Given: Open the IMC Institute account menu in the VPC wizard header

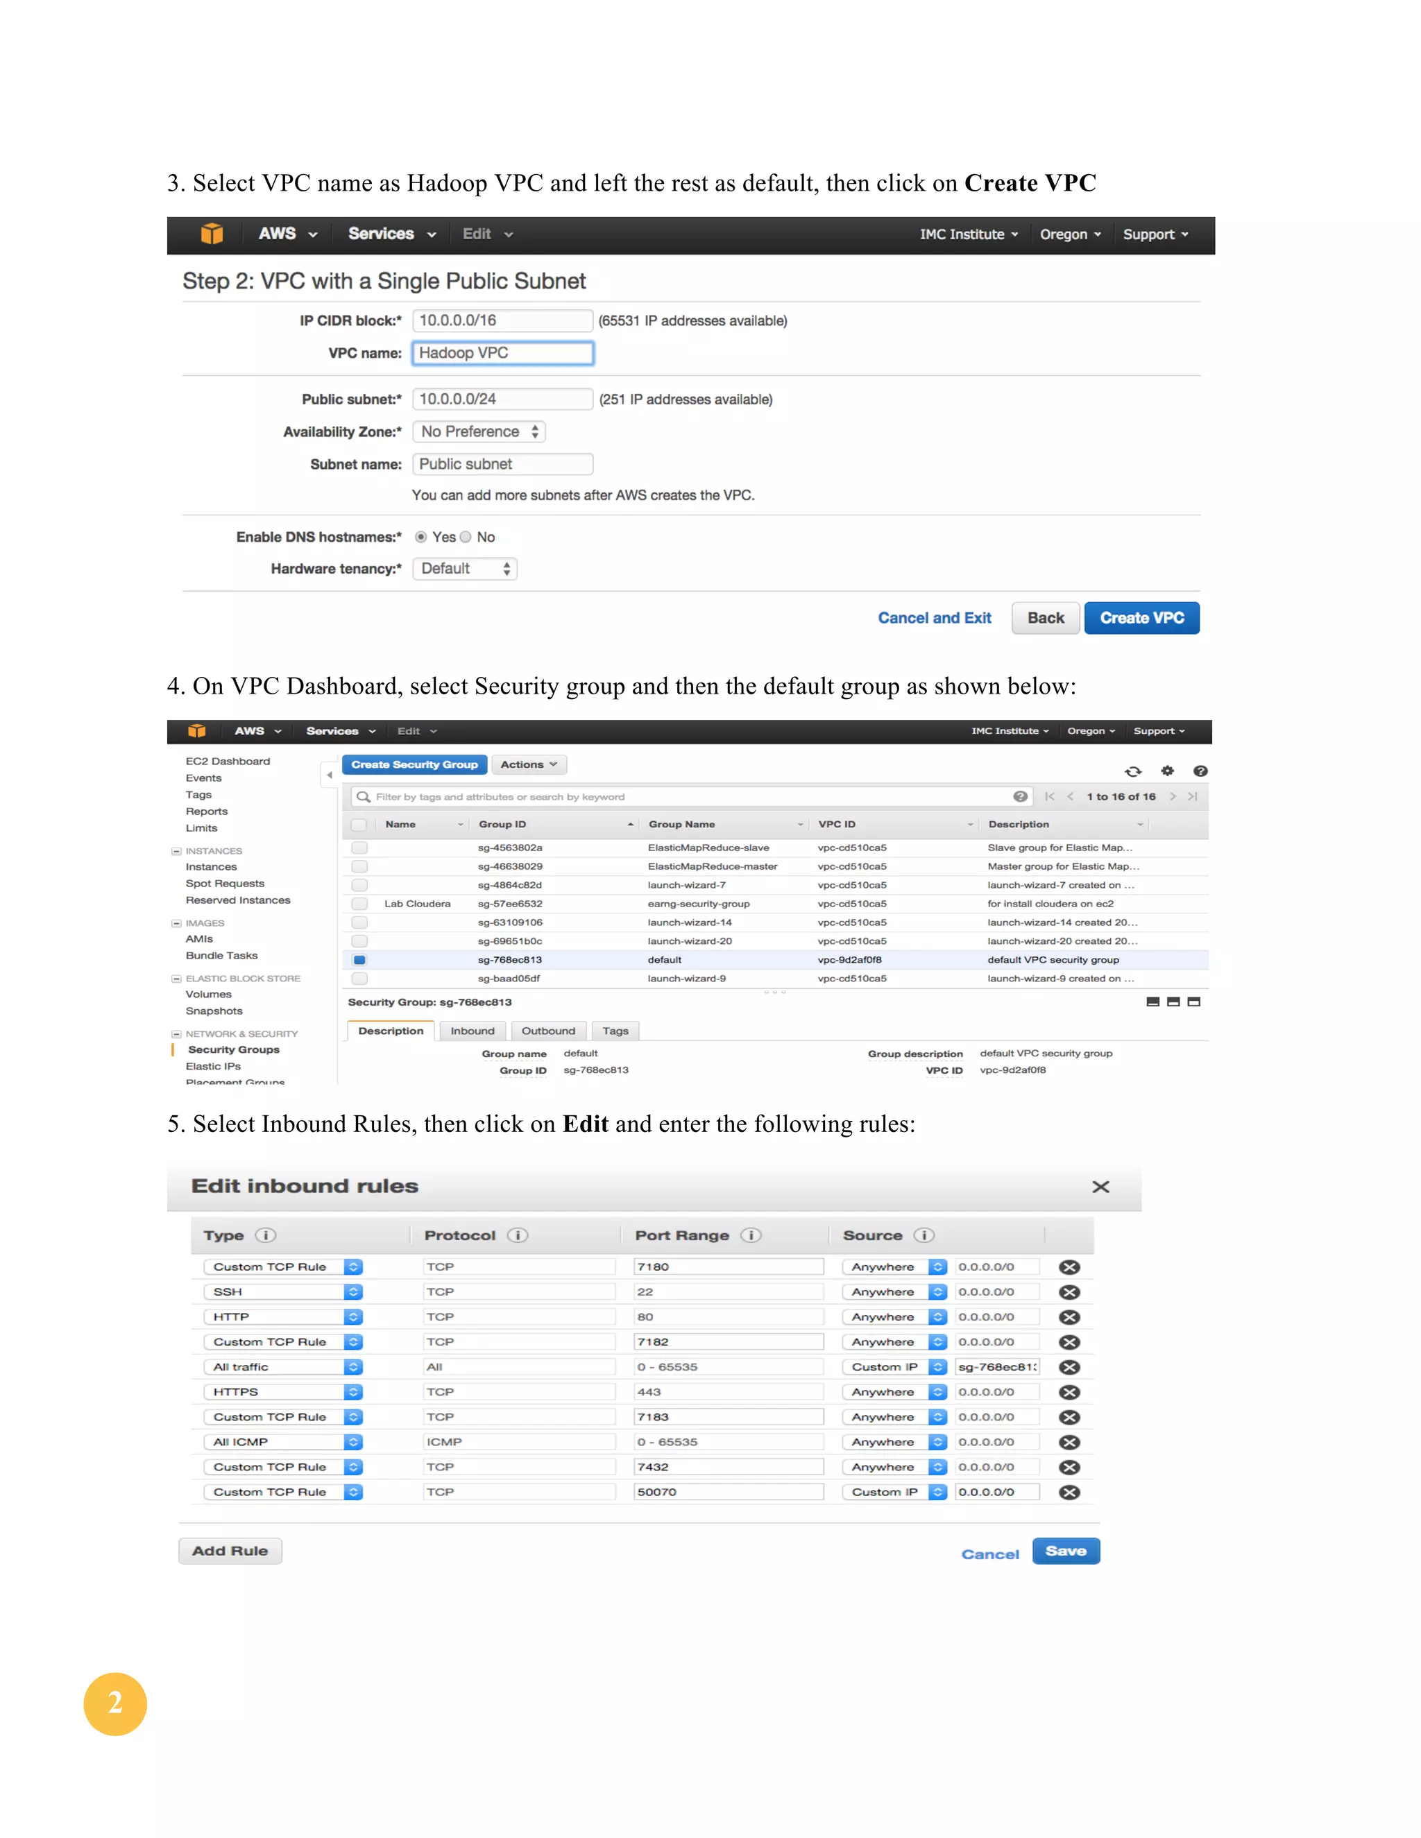Looking at the screenshot, I should click(x=969, y=235).
